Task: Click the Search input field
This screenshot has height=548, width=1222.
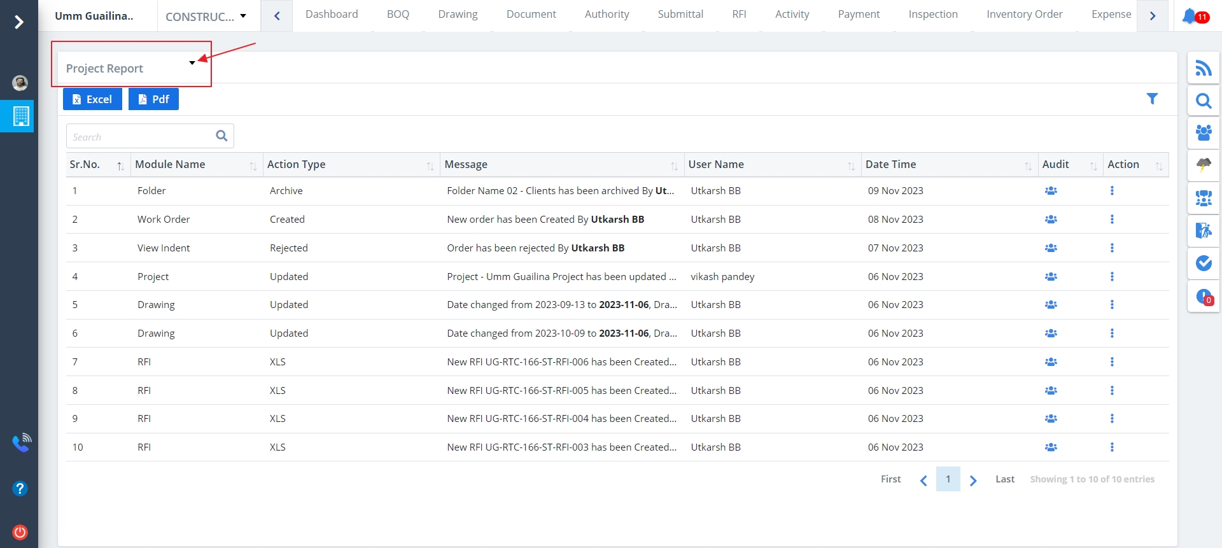Action: pos(141,137)
